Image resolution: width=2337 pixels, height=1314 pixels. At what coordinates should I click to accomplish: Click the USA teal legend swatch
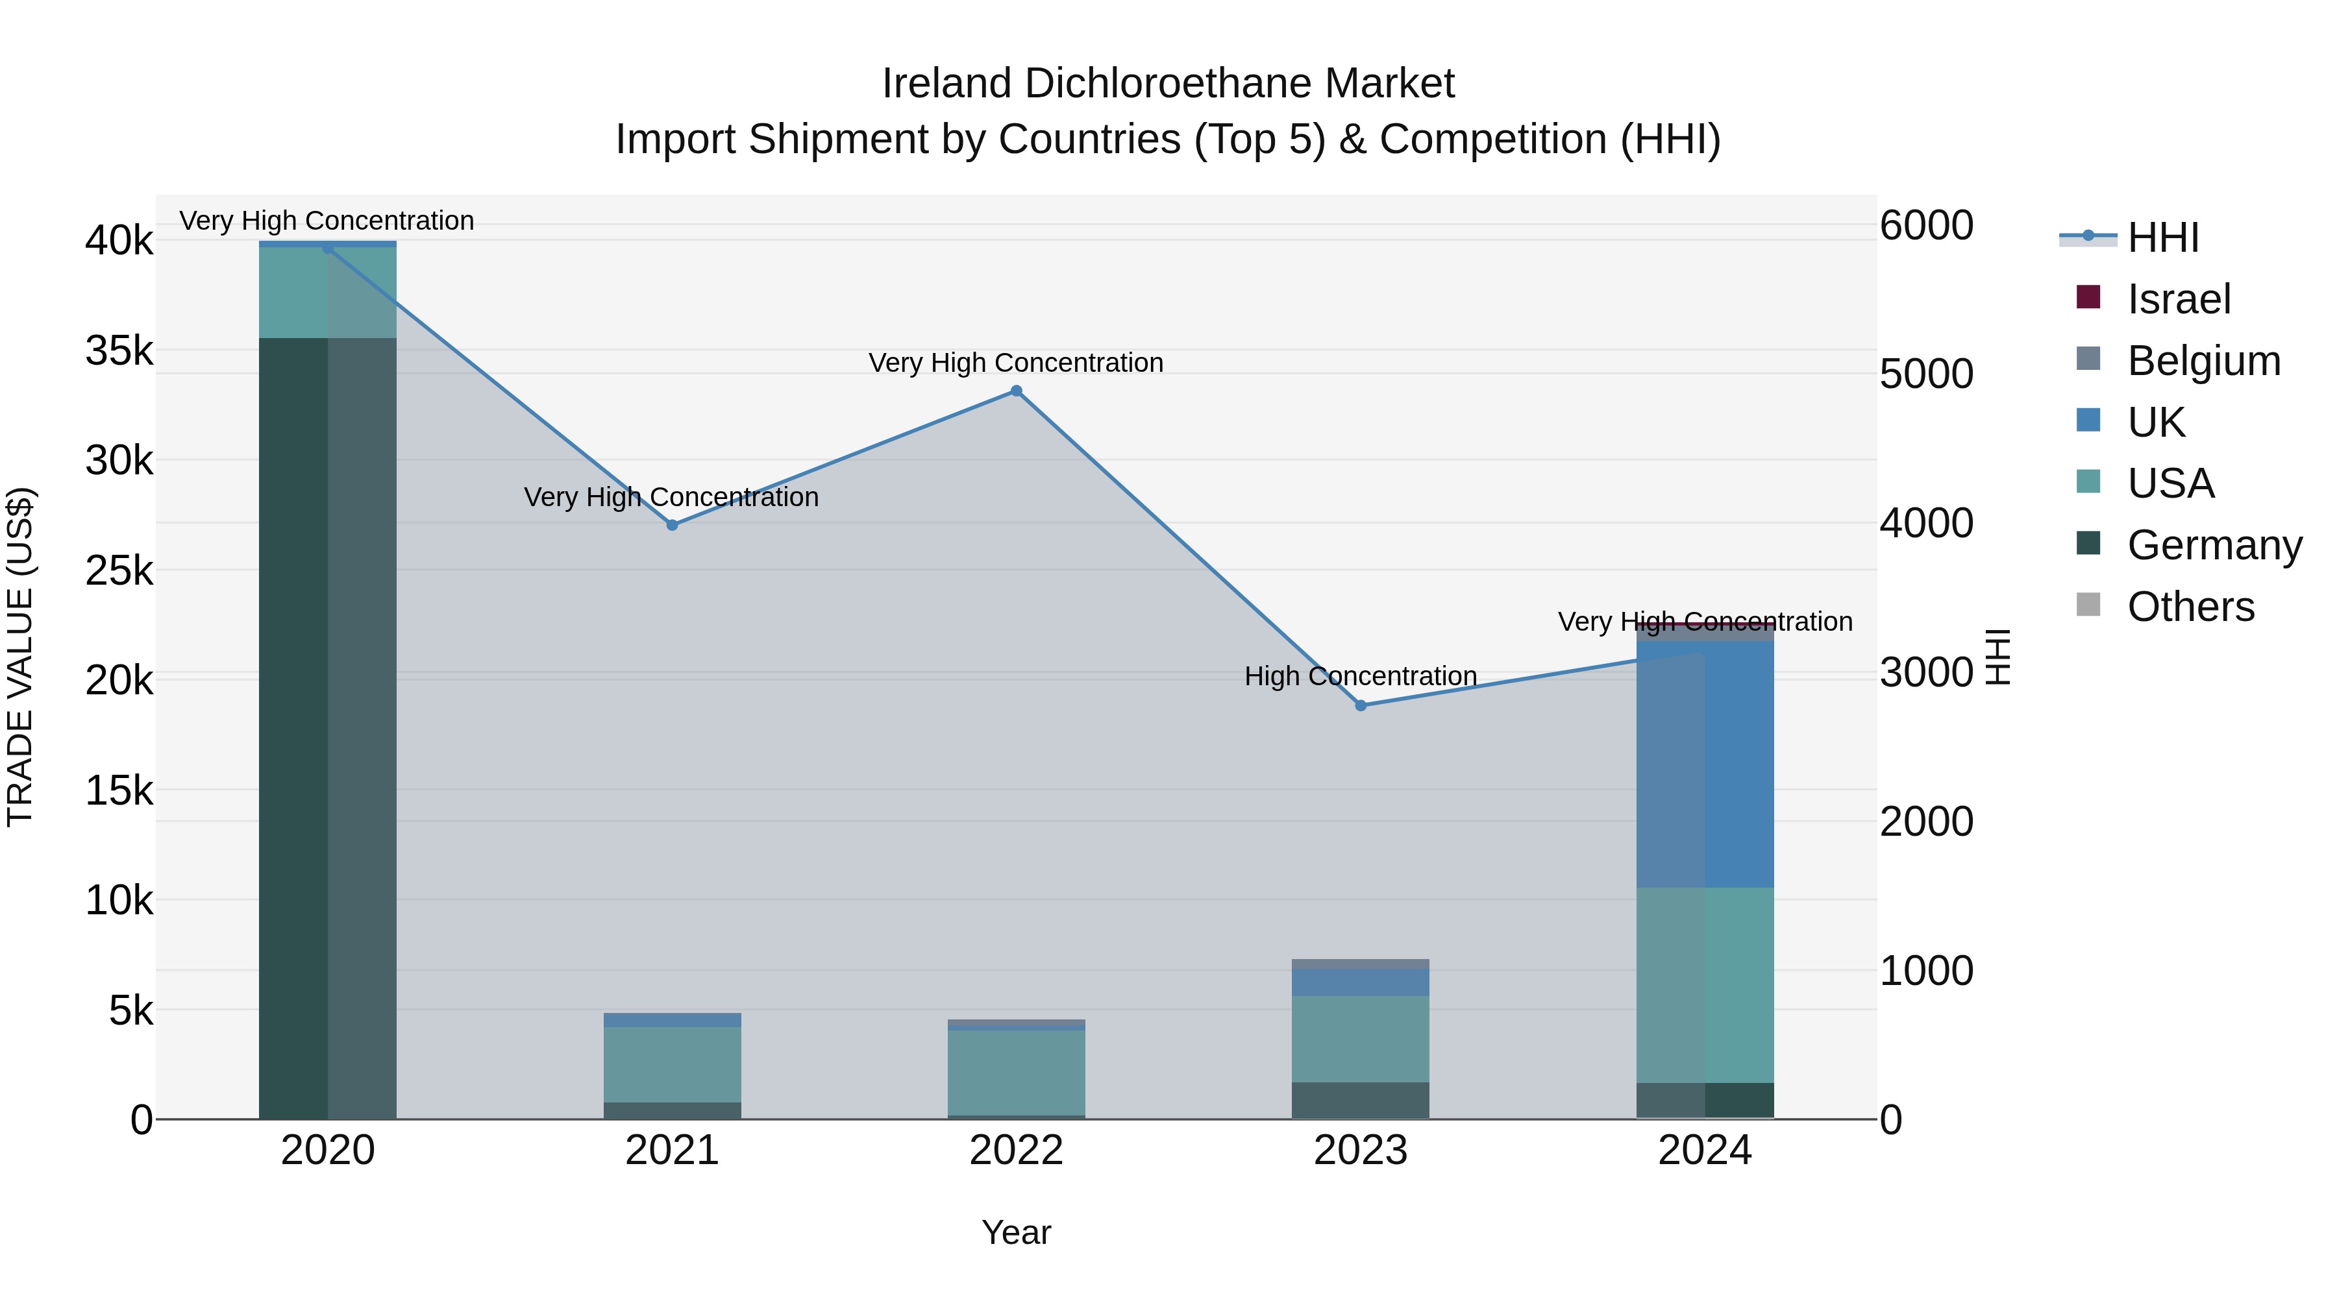point(2088,481)
